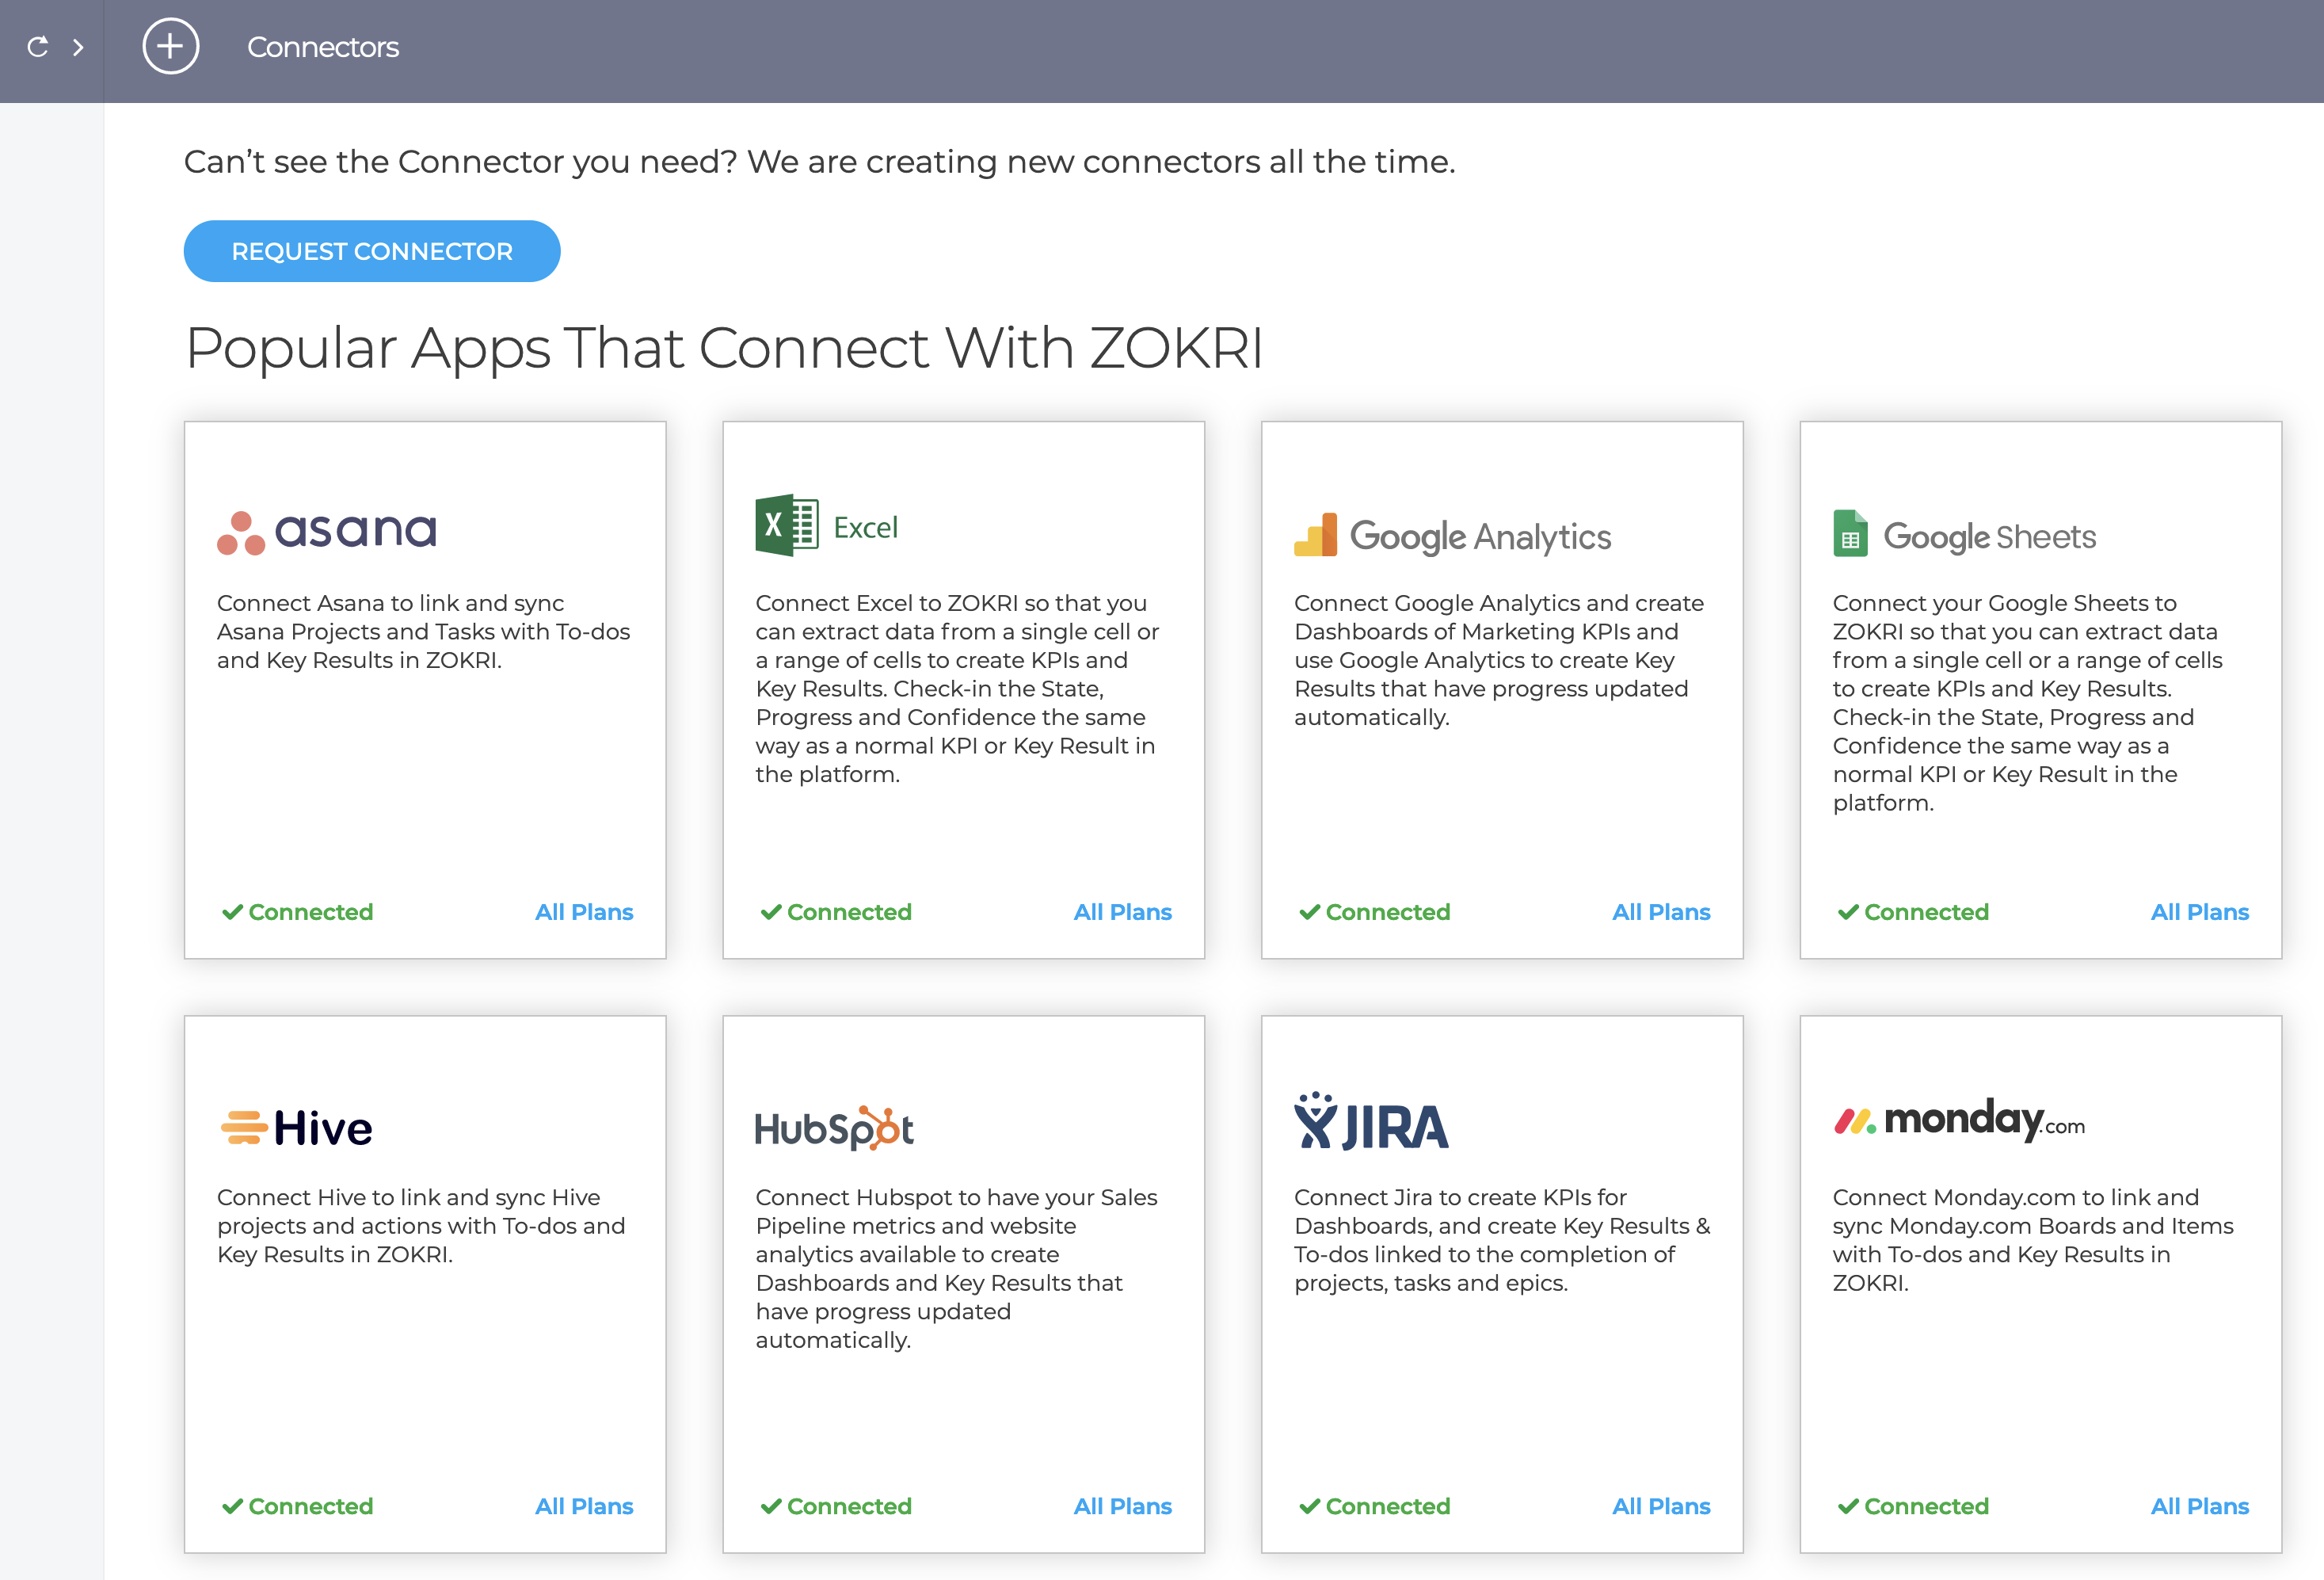The width and height of the screenshot is (2324, 1580).
Task: Click Connected status on Google Sheets card
Action: [1913, 911]
